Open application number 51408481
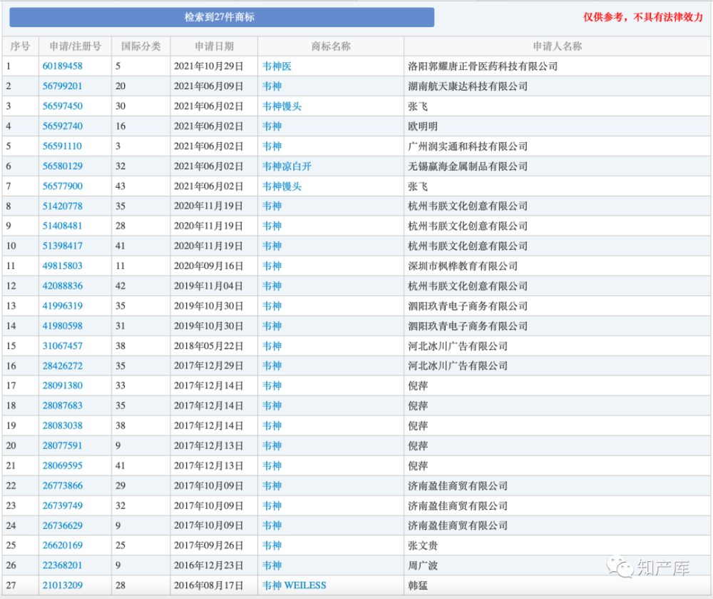 coord(62,226)
